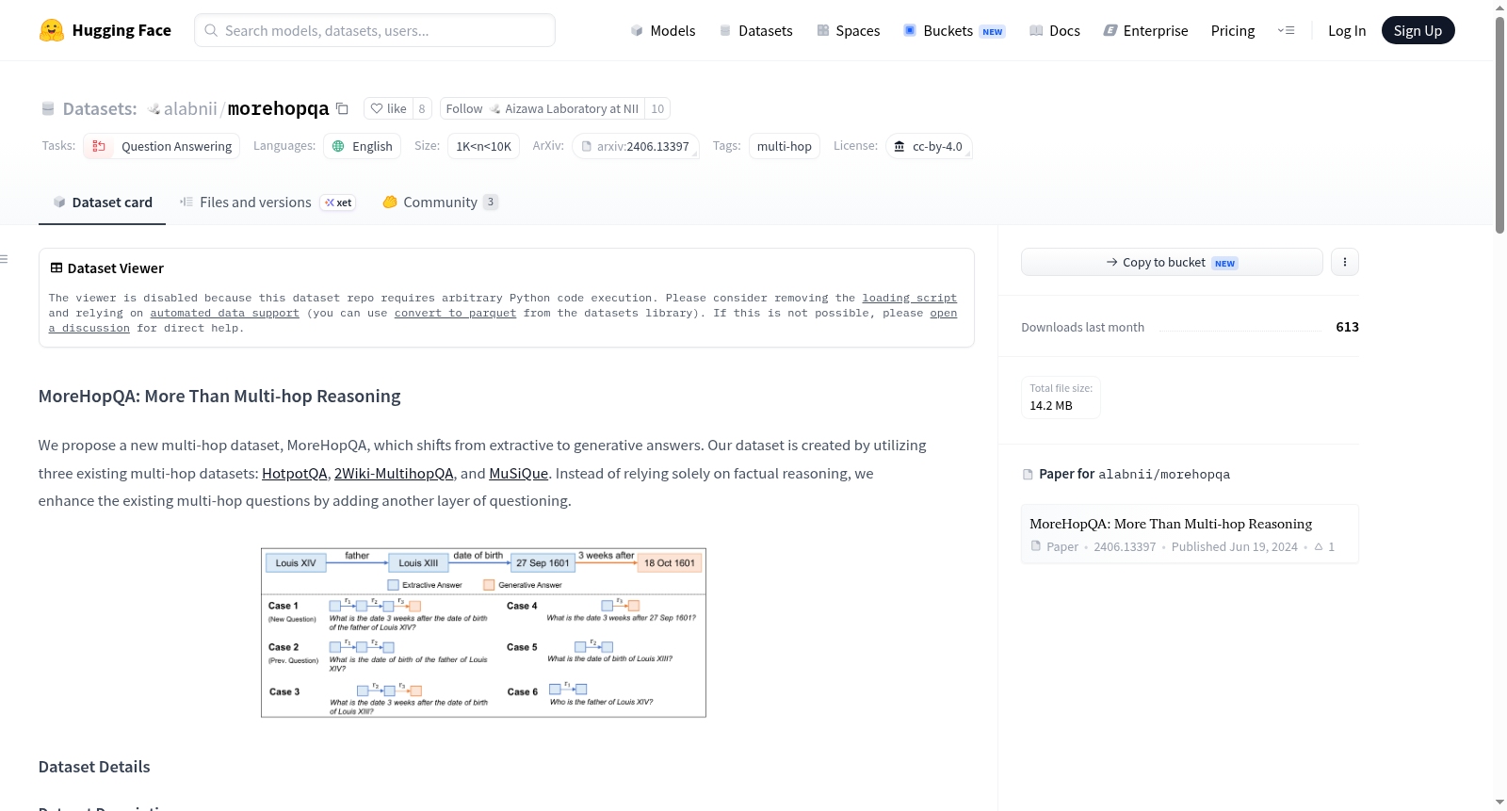Click the alabnii avatar icon
The width and height of the screenshot is (1507, 811).
pyautogui.click(x=154, y=109)
